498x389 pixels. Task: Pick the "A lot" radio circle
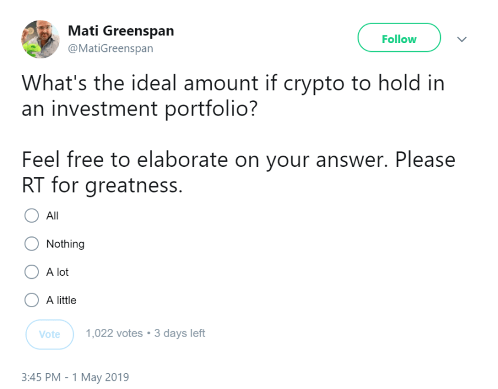coord(31,272)
